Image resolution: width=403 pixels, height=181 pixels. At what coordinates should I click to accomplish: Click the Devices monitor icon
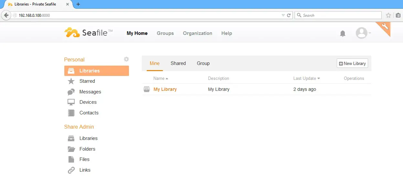[71, 102]
